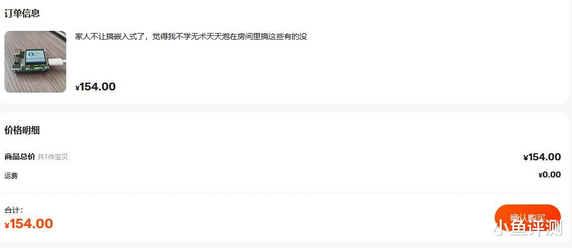This screenshot has width=572, height=248.
Task: Click the 共1件宝贝 item count text
Action: click(x=52, y=157)
